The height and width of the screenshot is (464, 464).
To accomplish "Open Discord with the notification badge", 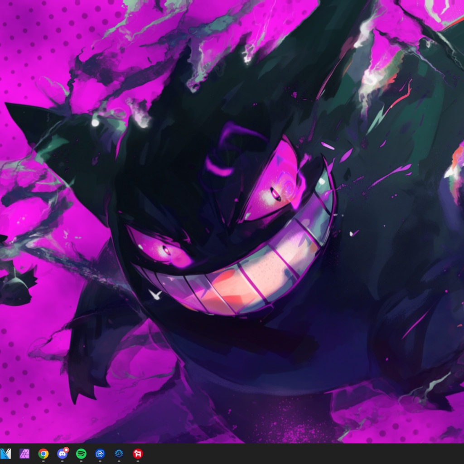I will point(63,453).
